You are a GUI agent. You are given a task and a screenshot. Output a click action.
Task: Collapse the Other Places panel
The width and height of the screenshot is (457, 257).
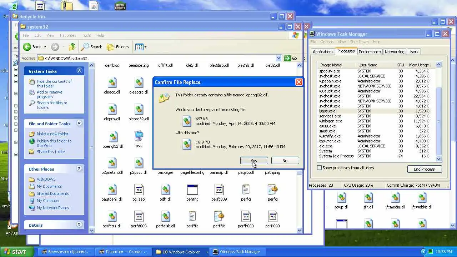pyautogui.click(x=79, y=168)
